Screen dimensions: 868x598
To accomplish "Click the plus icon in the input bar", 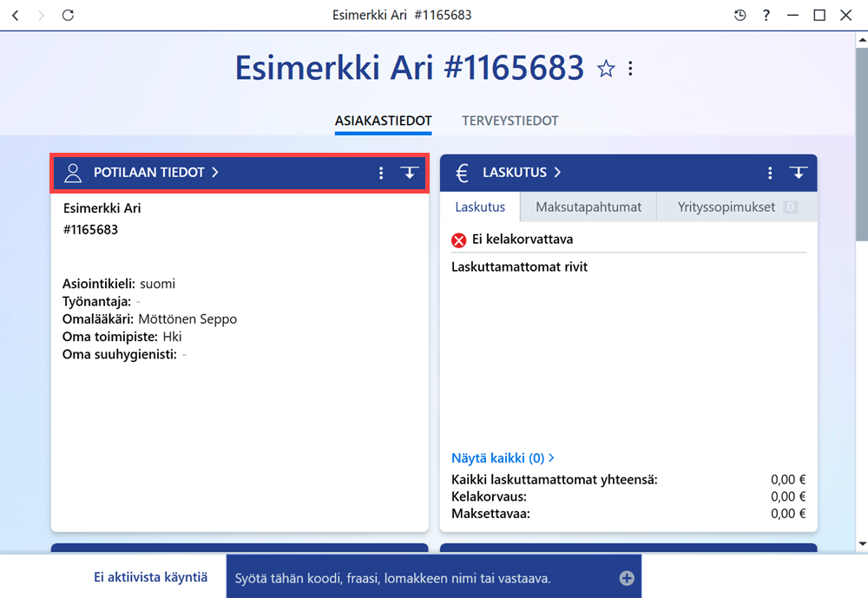I will coord(627,578).
